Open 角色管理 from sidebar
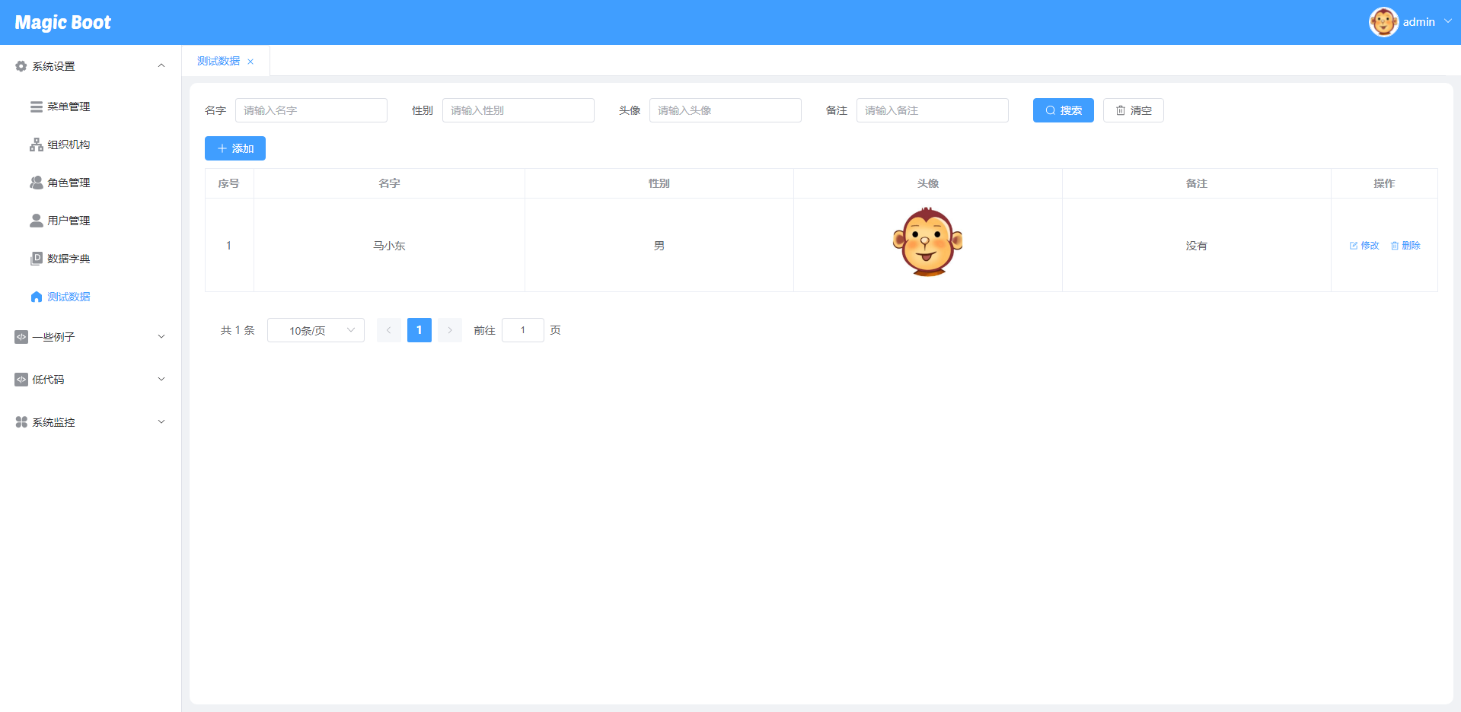 point(69,183)
